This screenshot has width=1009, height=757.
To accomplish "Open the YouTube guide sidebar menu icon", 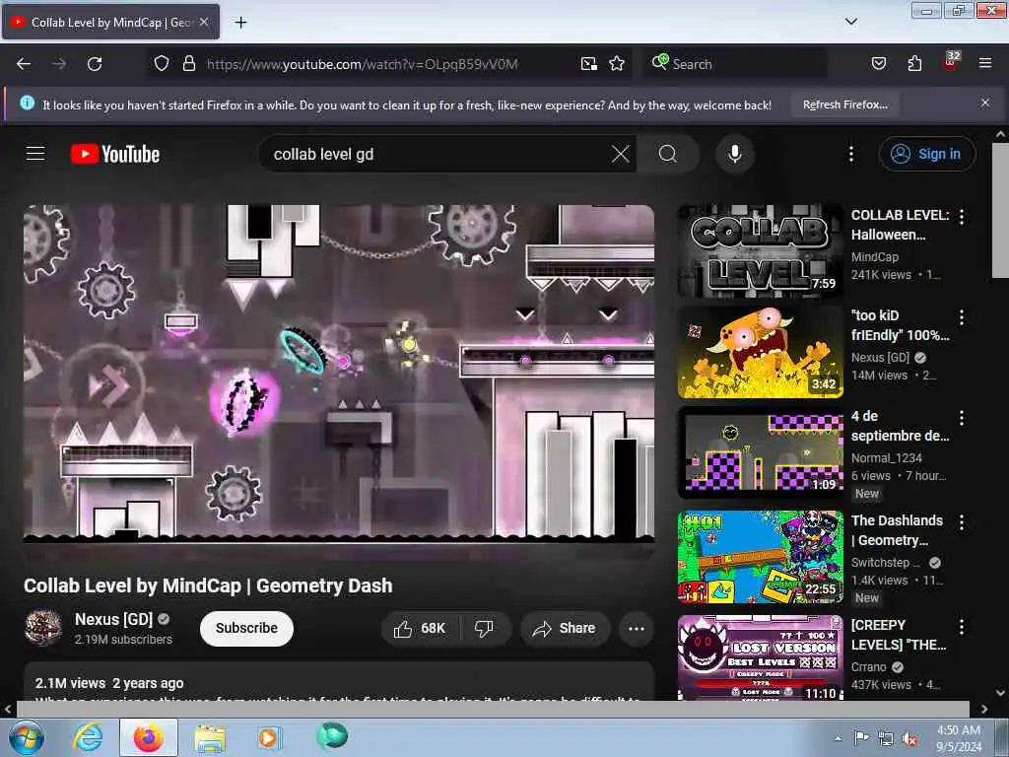I will pyautogui.click(x=35, y=154).
